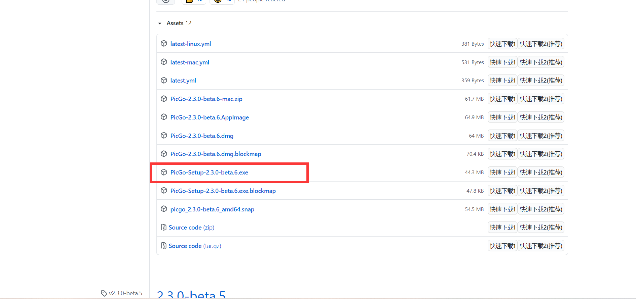Screen dimensions: 636x299
Task: Click 快速下载2(推荐) for the 44.3 MB exe
Action: click(541, 172)
